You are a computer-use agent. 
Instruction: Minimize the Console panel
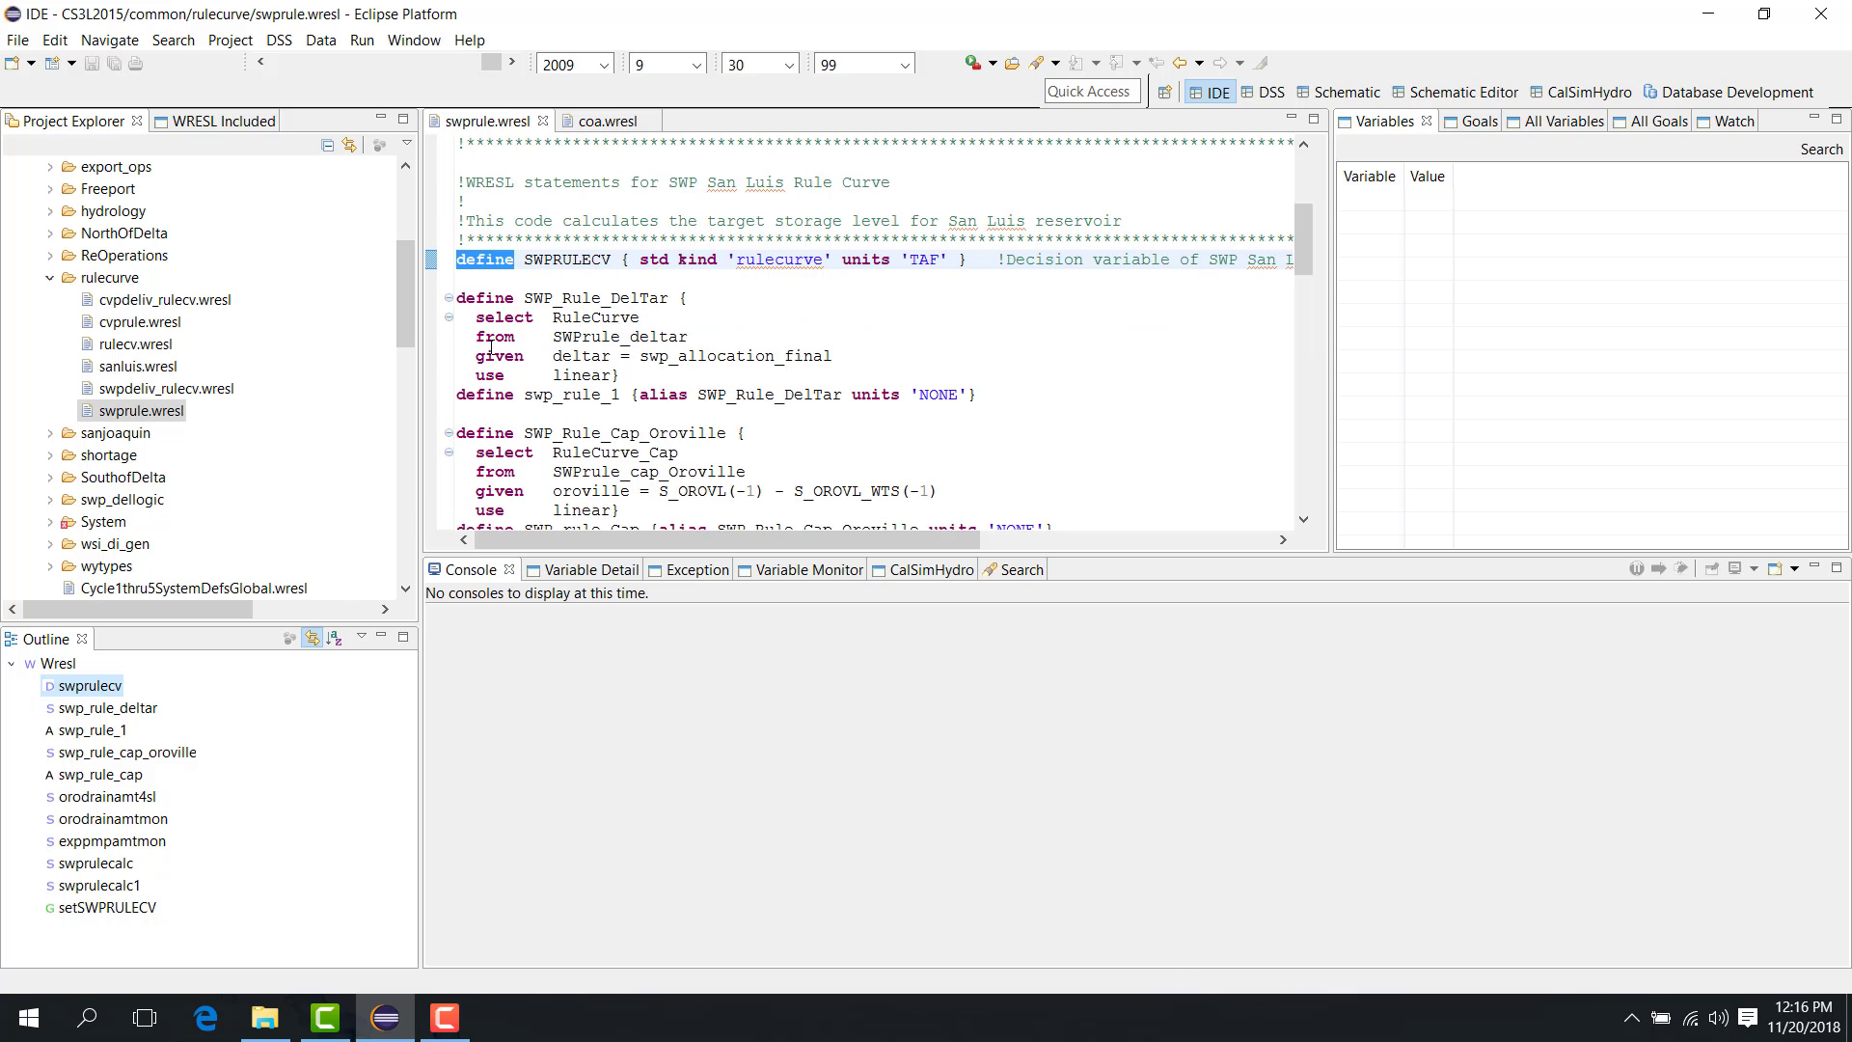(x=1814, y=566)
